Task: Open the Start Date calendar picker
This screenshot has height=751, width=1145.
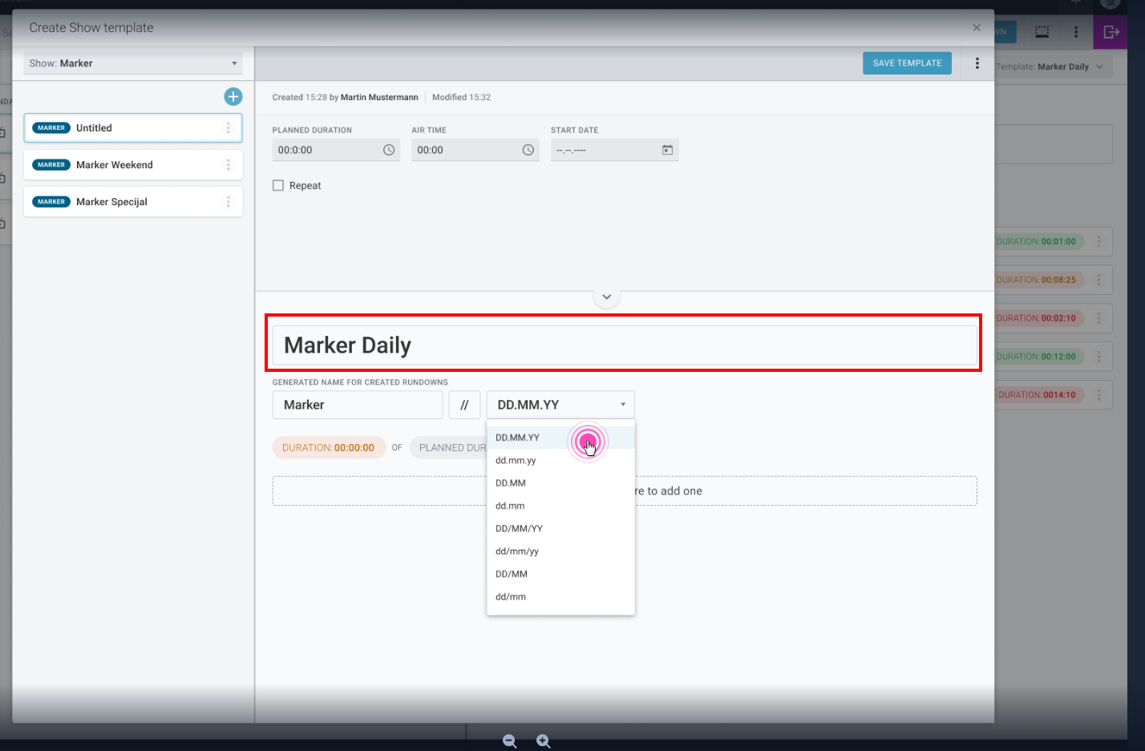Action: point(667,149)
